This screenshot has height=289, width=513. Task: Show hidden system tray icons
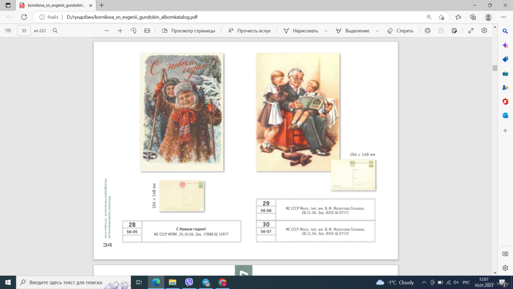424,282
